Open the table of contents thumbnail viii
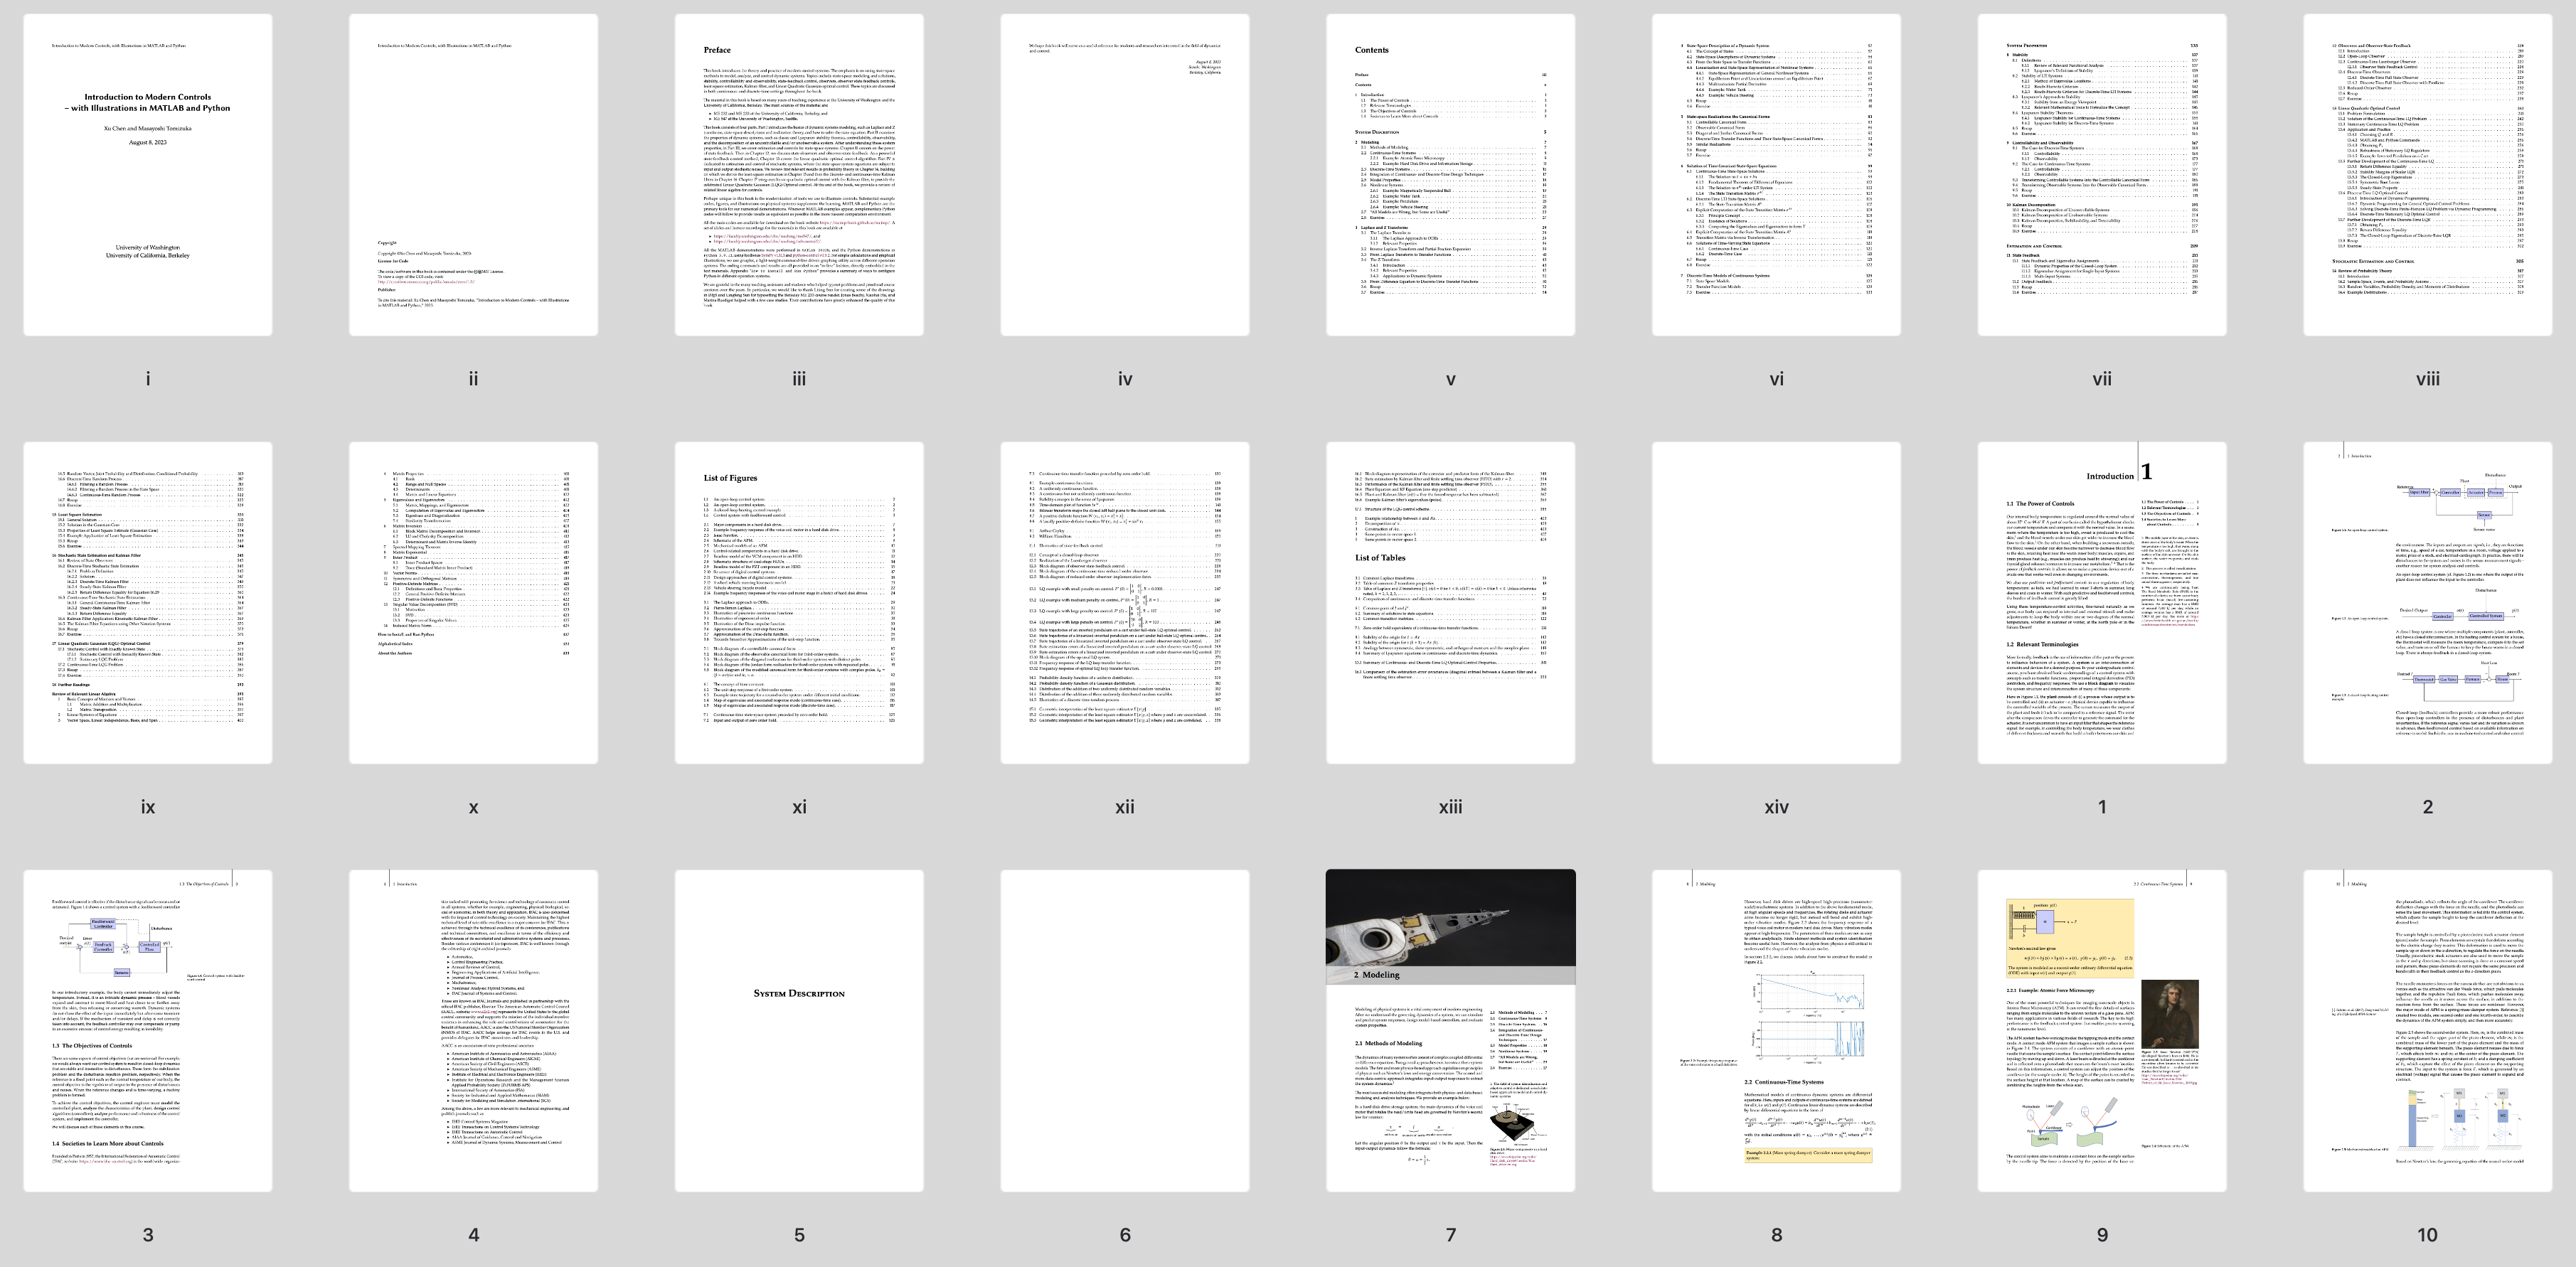The image size is (2576, 1267). tap(2428, 175)
